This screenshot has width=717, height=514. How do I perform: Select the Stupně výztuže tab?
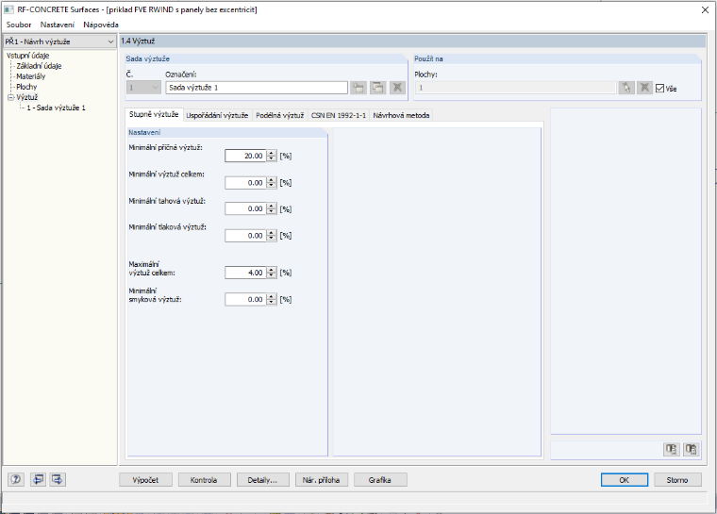(154, 114)
